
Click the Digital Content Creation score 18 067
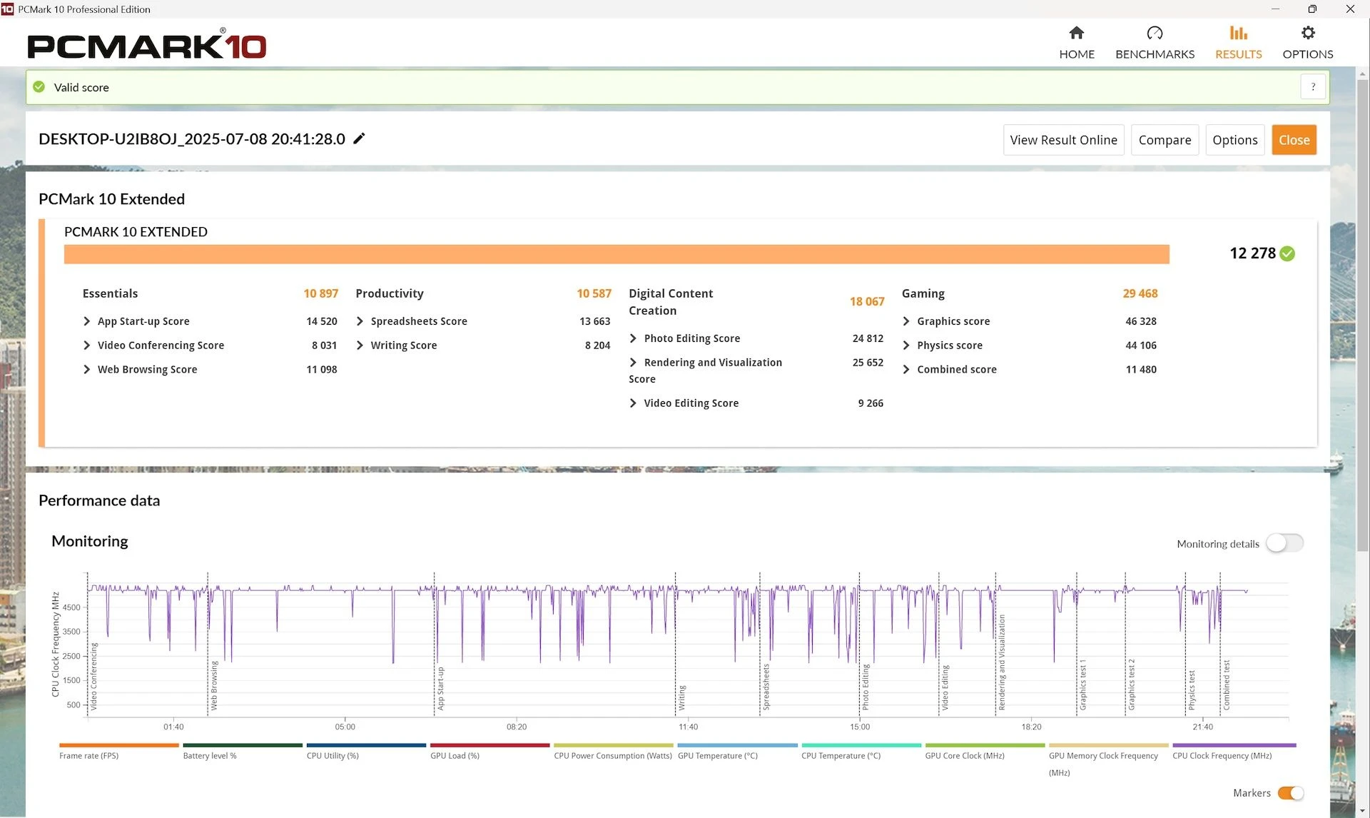(867, 302)
